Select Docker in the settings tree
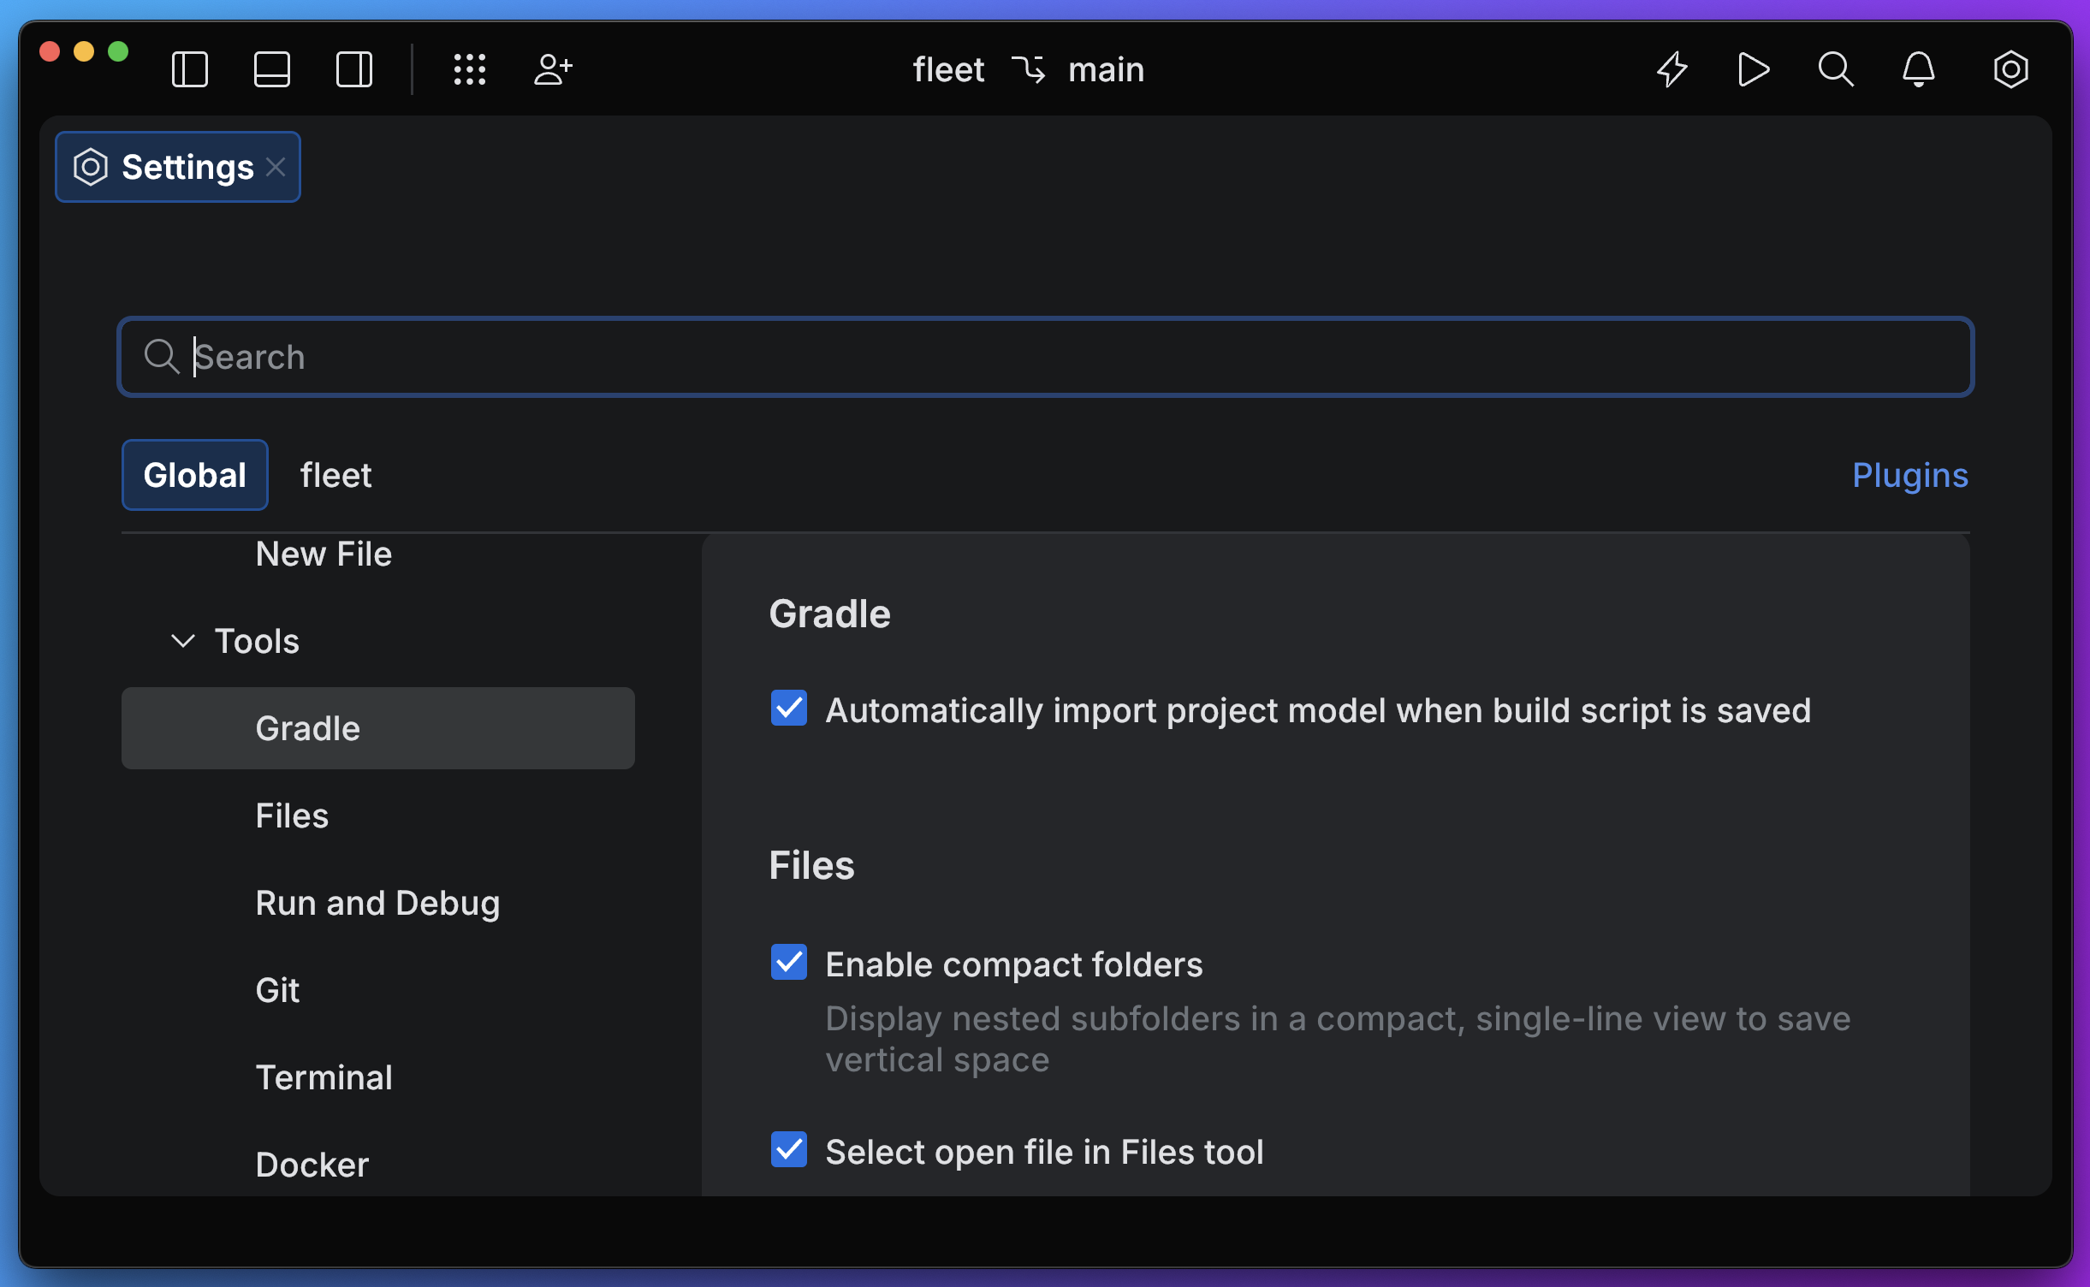 pos(312,1165)
